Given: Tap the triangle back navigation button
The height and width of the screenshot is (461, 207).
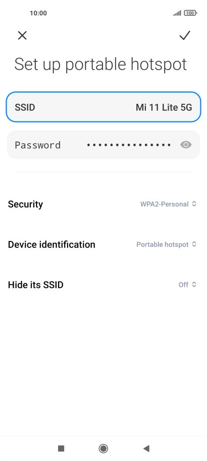Looking at the screenshot, I should (146, 448).
